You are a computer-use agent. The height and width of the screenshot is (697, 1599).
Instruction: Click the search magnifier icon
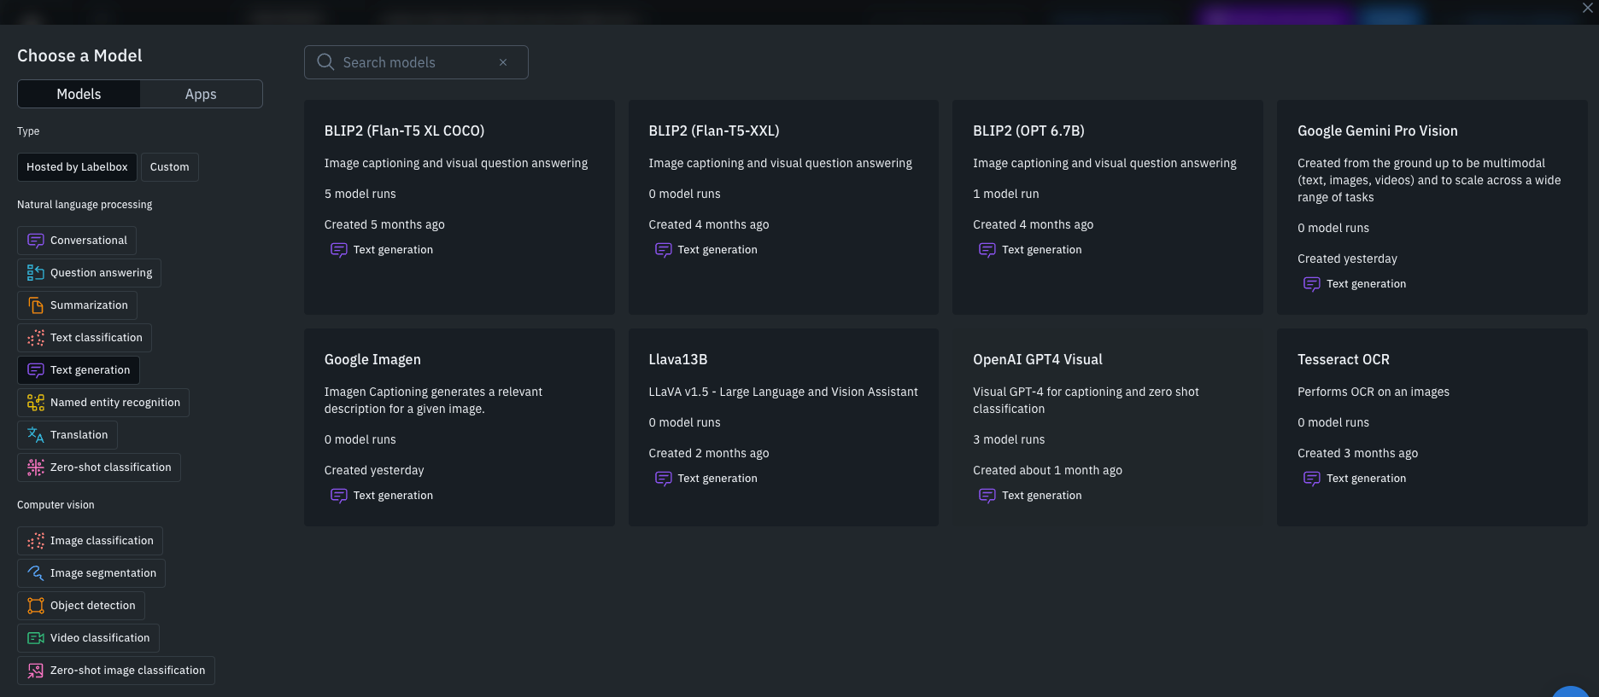click(325, 62)
